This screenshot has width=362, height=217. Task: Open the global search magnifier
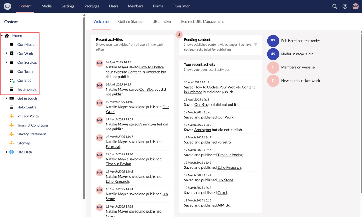coord(334,6)
